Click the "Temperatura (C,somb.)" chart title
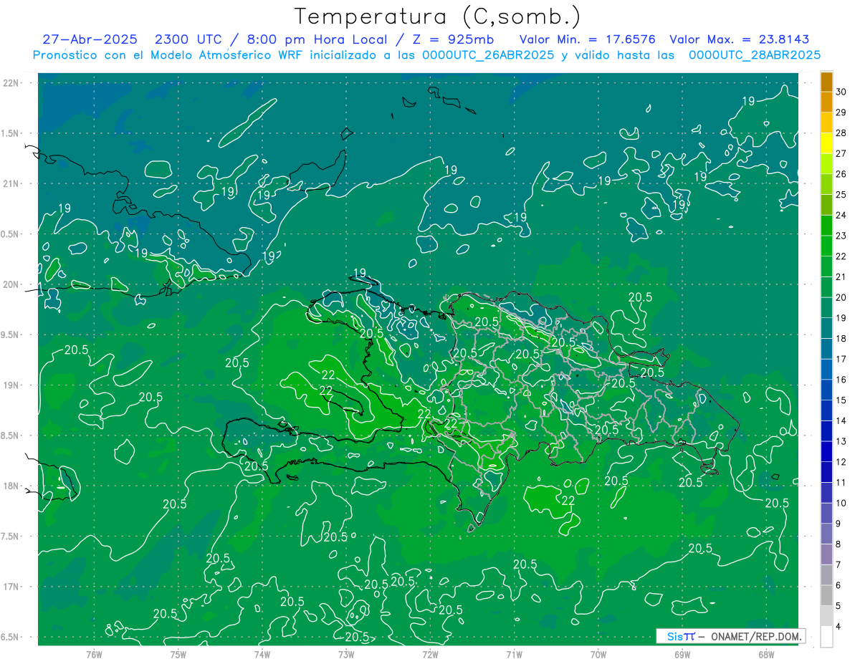Screen dimensions: 860x664 pyautogui.click(x=438, y=17)
